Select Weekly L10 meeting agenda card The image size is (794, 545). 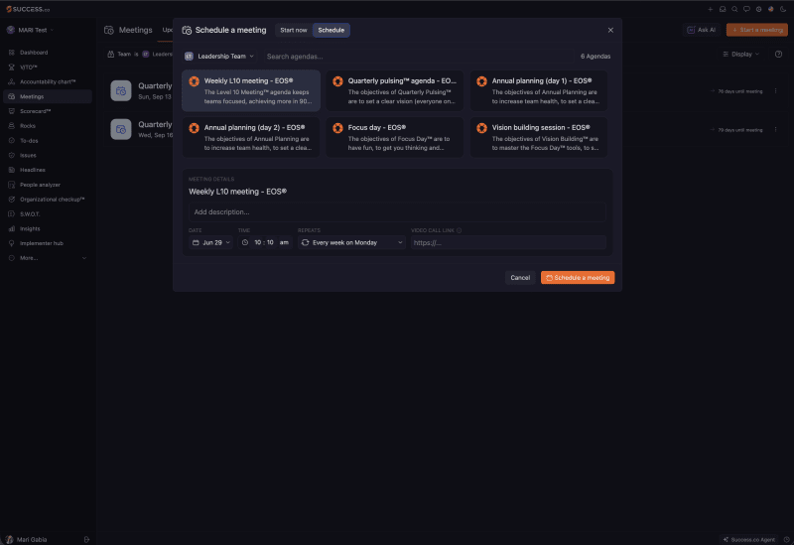pos(251,90)
